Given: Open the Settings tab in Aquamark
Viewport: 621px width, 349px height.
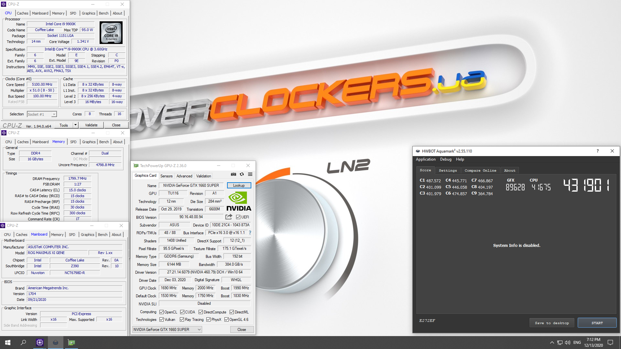Looking at the screenshot, I should tap(448, 171).
